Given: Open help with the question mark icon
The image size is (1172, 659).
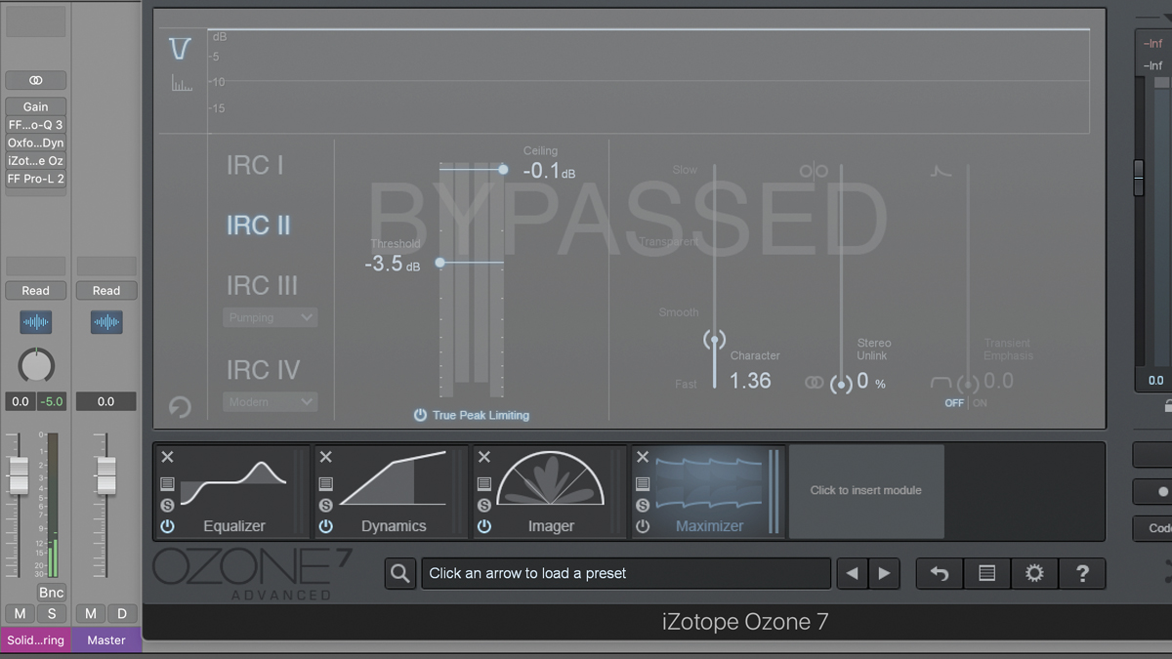Looking at the screenshot, I should pyautogui.click(x=1082, y=573).
